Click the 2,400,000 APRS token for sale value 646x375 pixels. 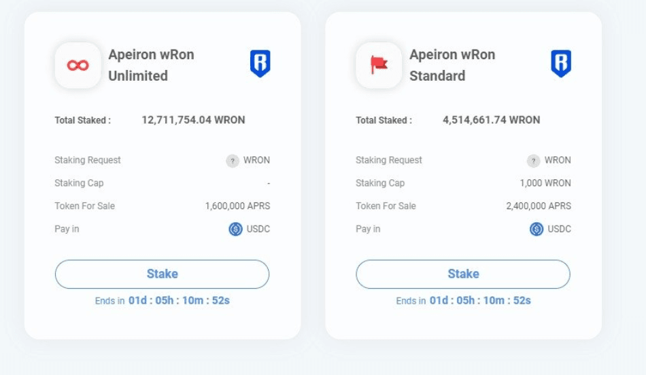(539, 206)
